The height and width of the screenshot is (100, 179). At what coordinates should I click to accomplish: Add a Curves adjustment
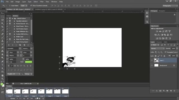point(163,31)
